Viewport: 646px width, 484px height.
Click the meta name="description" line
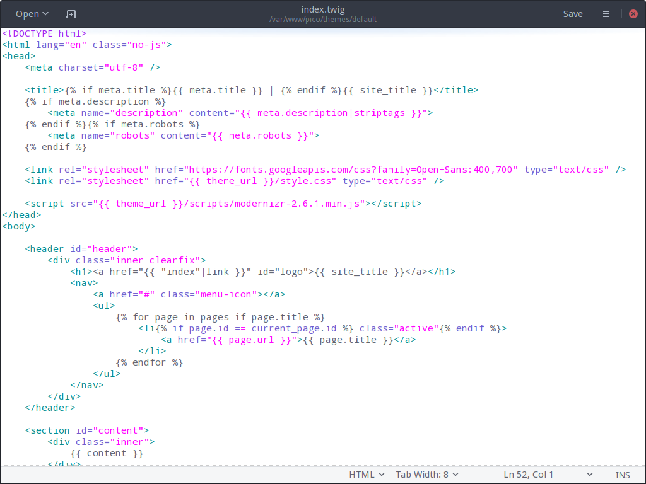click(x=240, y=113)
